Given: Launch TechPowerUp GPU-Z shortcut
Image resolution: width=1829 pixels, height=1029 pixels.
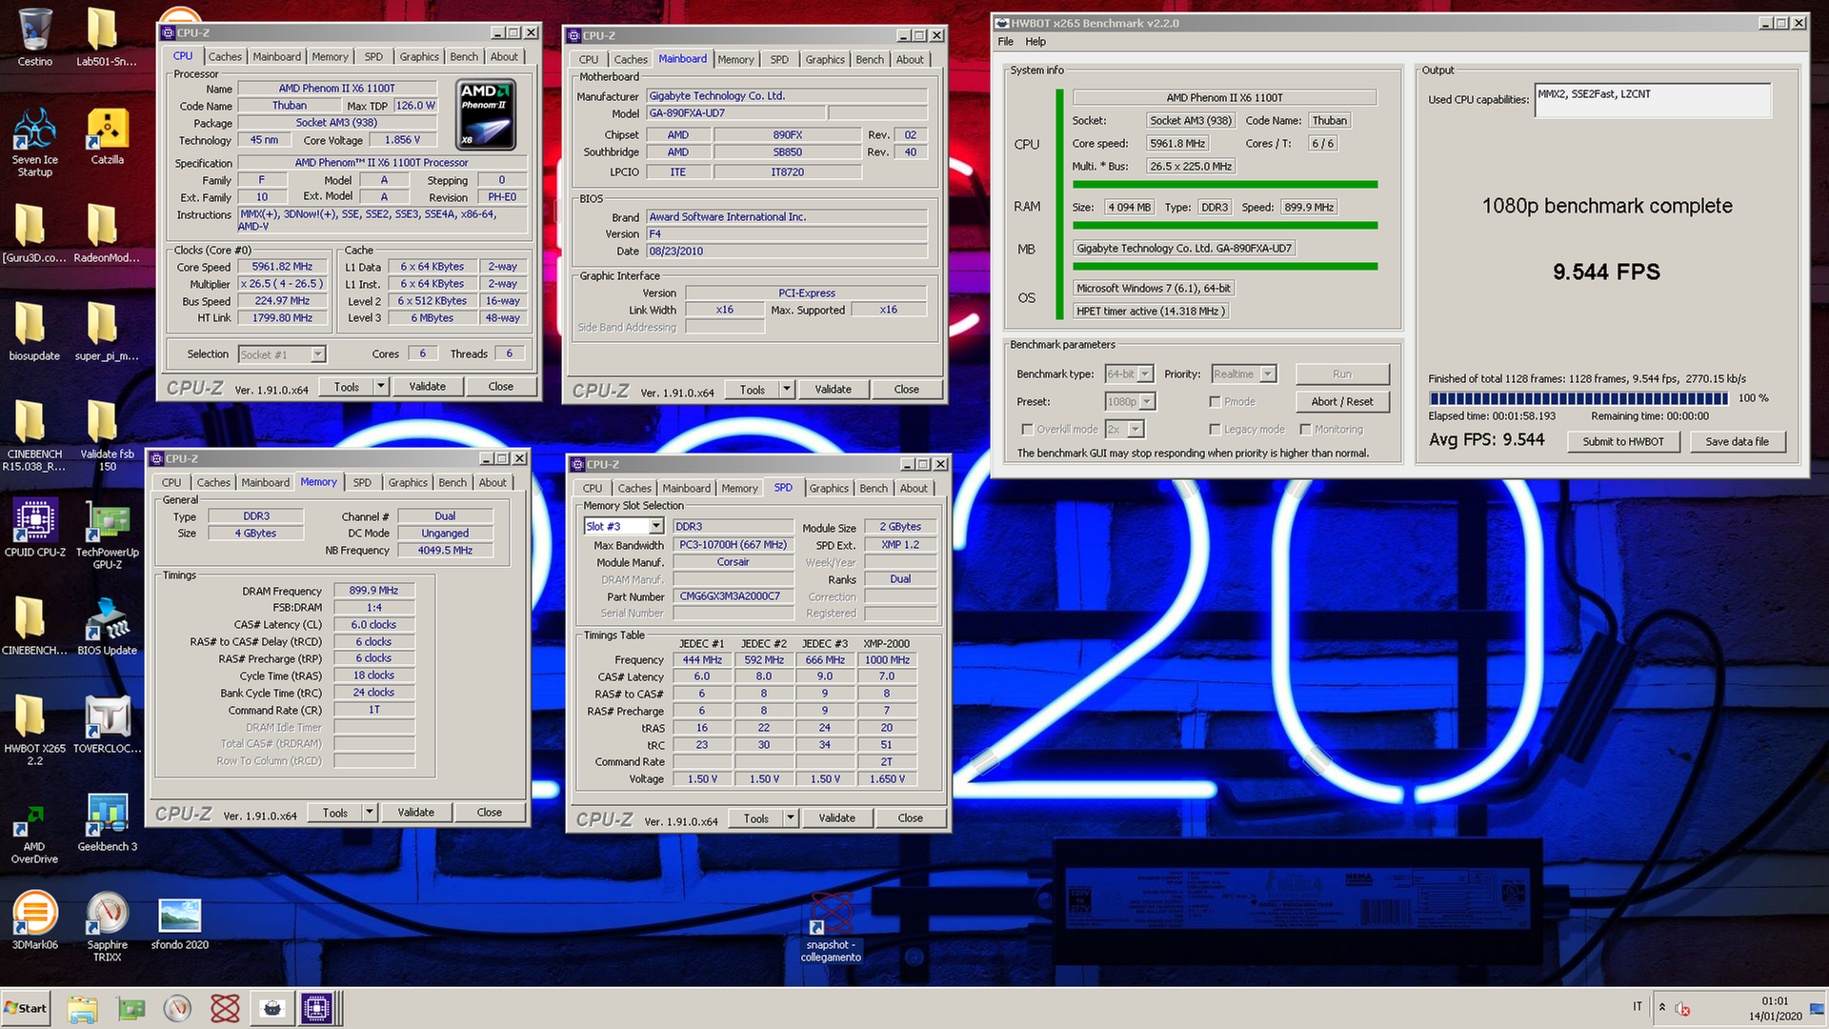Looking at the screenshot, I should (x=107, y=534).
